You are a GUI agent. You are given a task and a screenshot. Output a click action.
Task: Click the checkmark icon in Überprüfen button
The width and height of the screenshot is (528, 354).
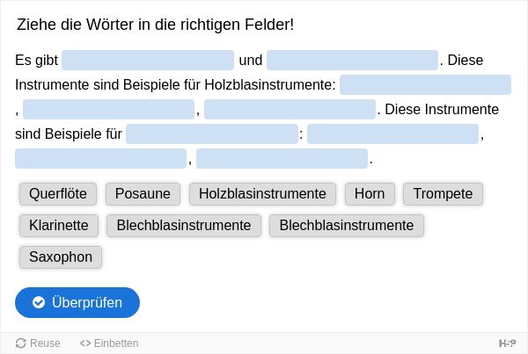tap(39, 302)
